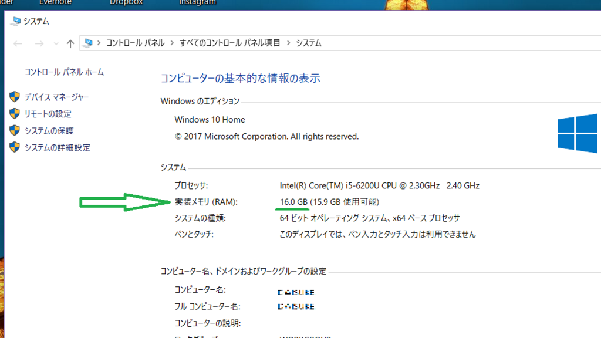This screenshot has width=601, height=338.
Task: Click Windows 10 Home edition text
Action: click(210, 120)
